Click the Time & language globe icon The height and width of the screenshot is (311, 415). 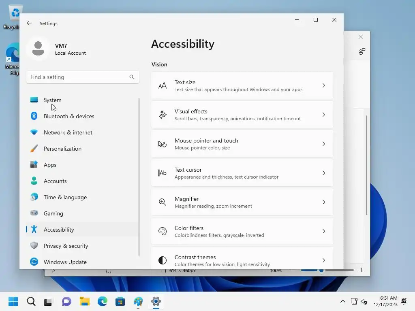34,197
